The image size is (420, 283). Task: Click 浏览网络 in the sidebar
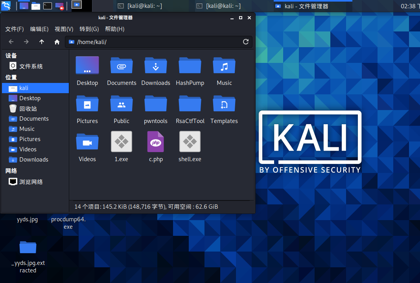[x=31, y=182]
